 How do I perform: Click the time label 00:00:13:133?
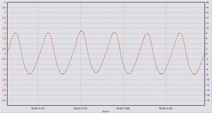pyautogui.click(x=38, y=109)
